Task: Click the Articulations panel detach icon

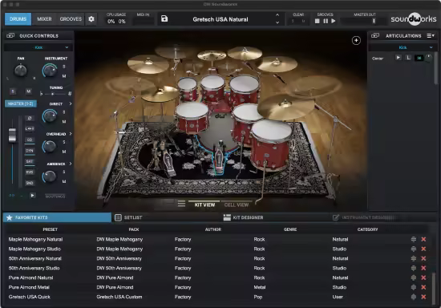Action: 375,36
